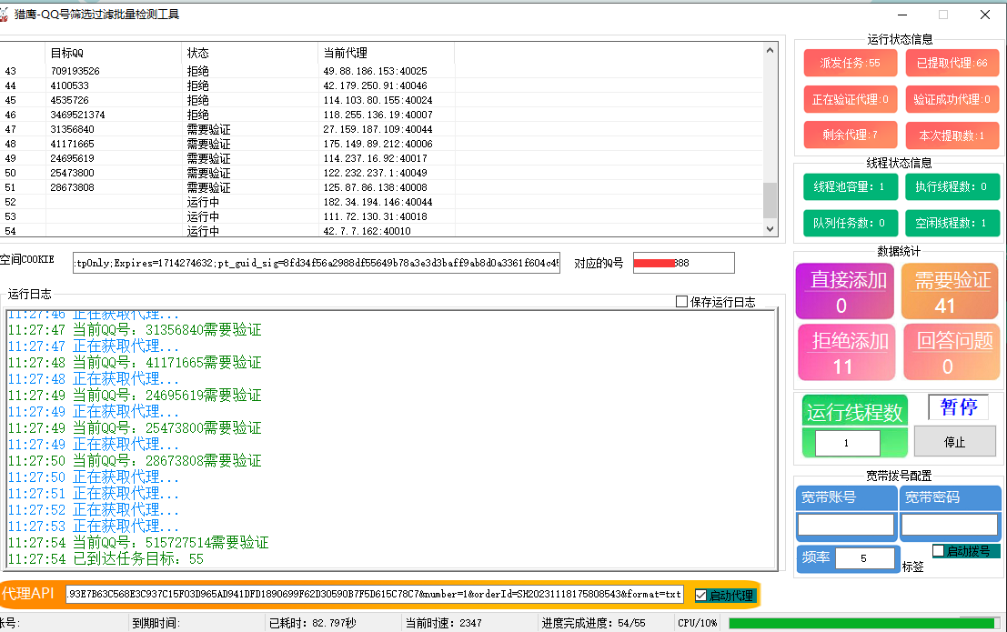
Task: Click the app icon in title bar
Action: pyautogui.click(x=4, y=15)
